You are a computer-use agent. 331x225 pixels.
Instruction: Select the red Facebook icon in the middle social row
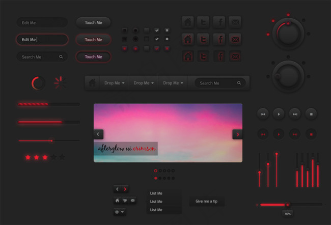click(x=219, y=39)
